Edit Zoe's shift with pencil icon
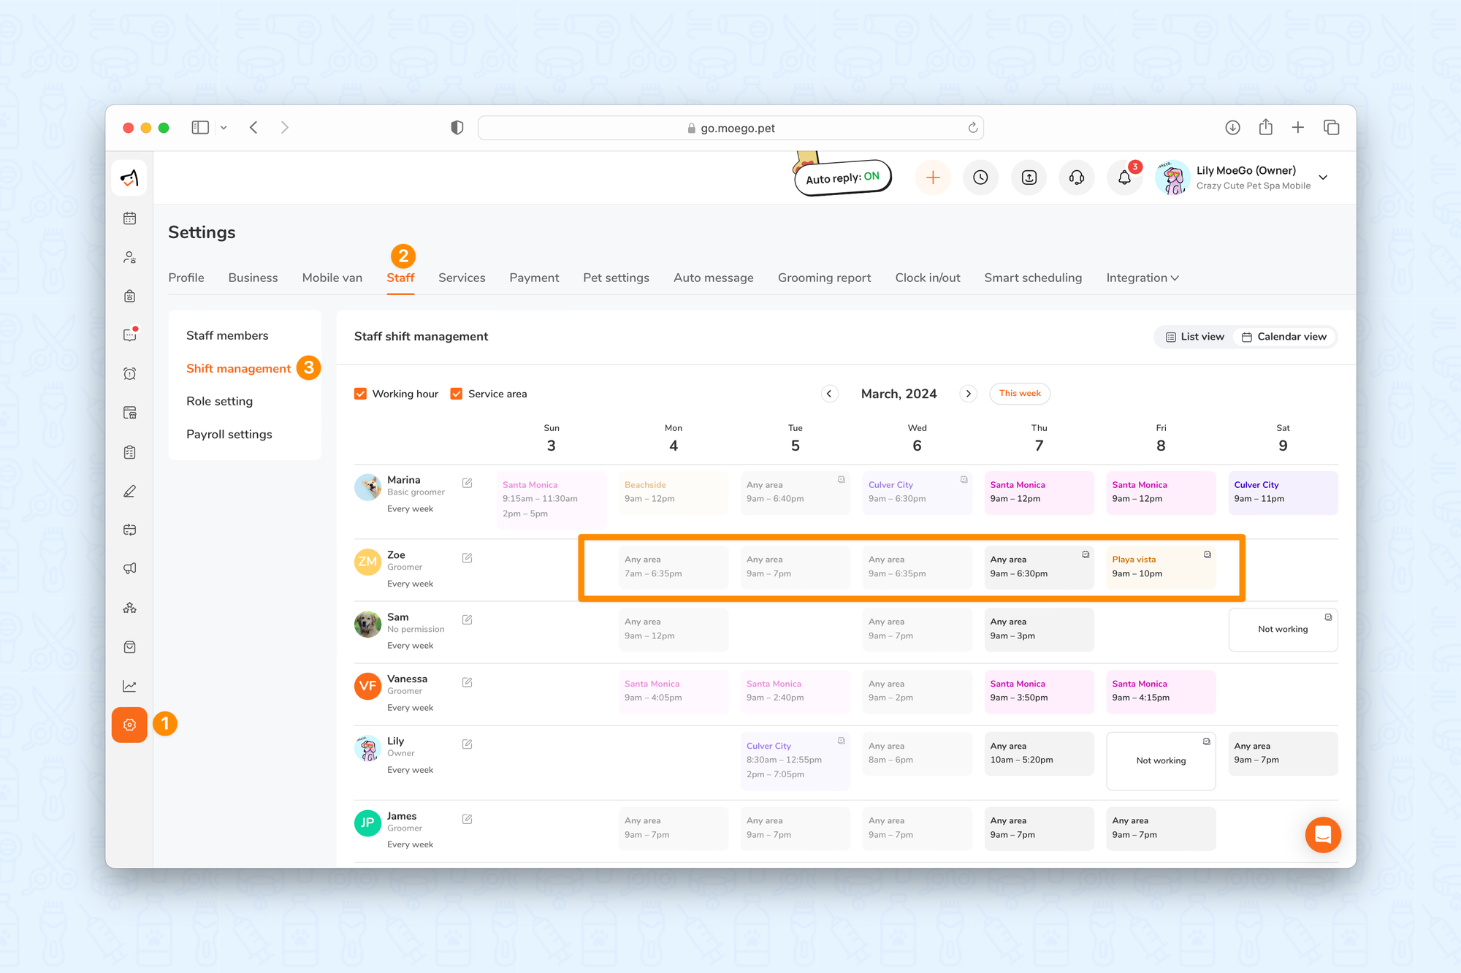 (x=468, y=558)
